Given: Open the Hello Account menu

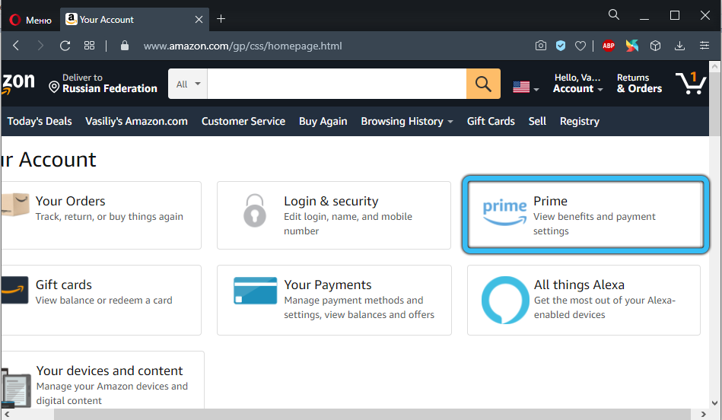Looking at the screenshot, I should 578,84.
